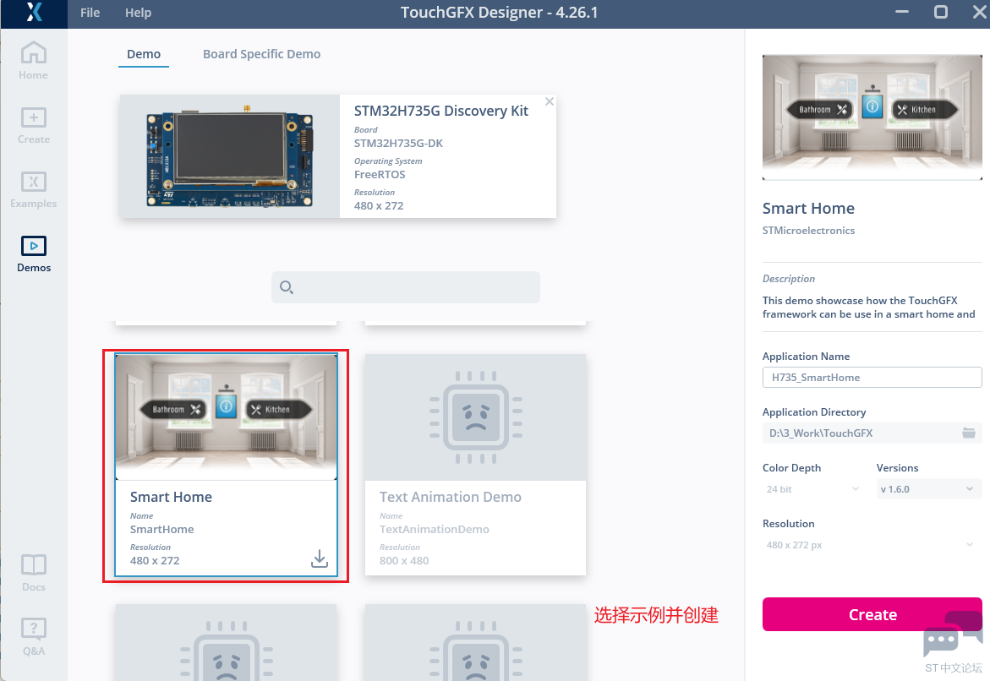The width and height of the screenshot is (990, 681).
Task: Minimize the TouchGFX Designer window
Action: pos(902,12)
